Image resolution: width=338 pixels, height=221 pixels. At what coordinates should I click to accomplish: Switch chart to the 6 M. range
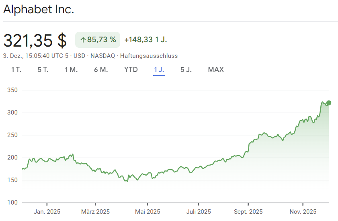coord(101,70)
